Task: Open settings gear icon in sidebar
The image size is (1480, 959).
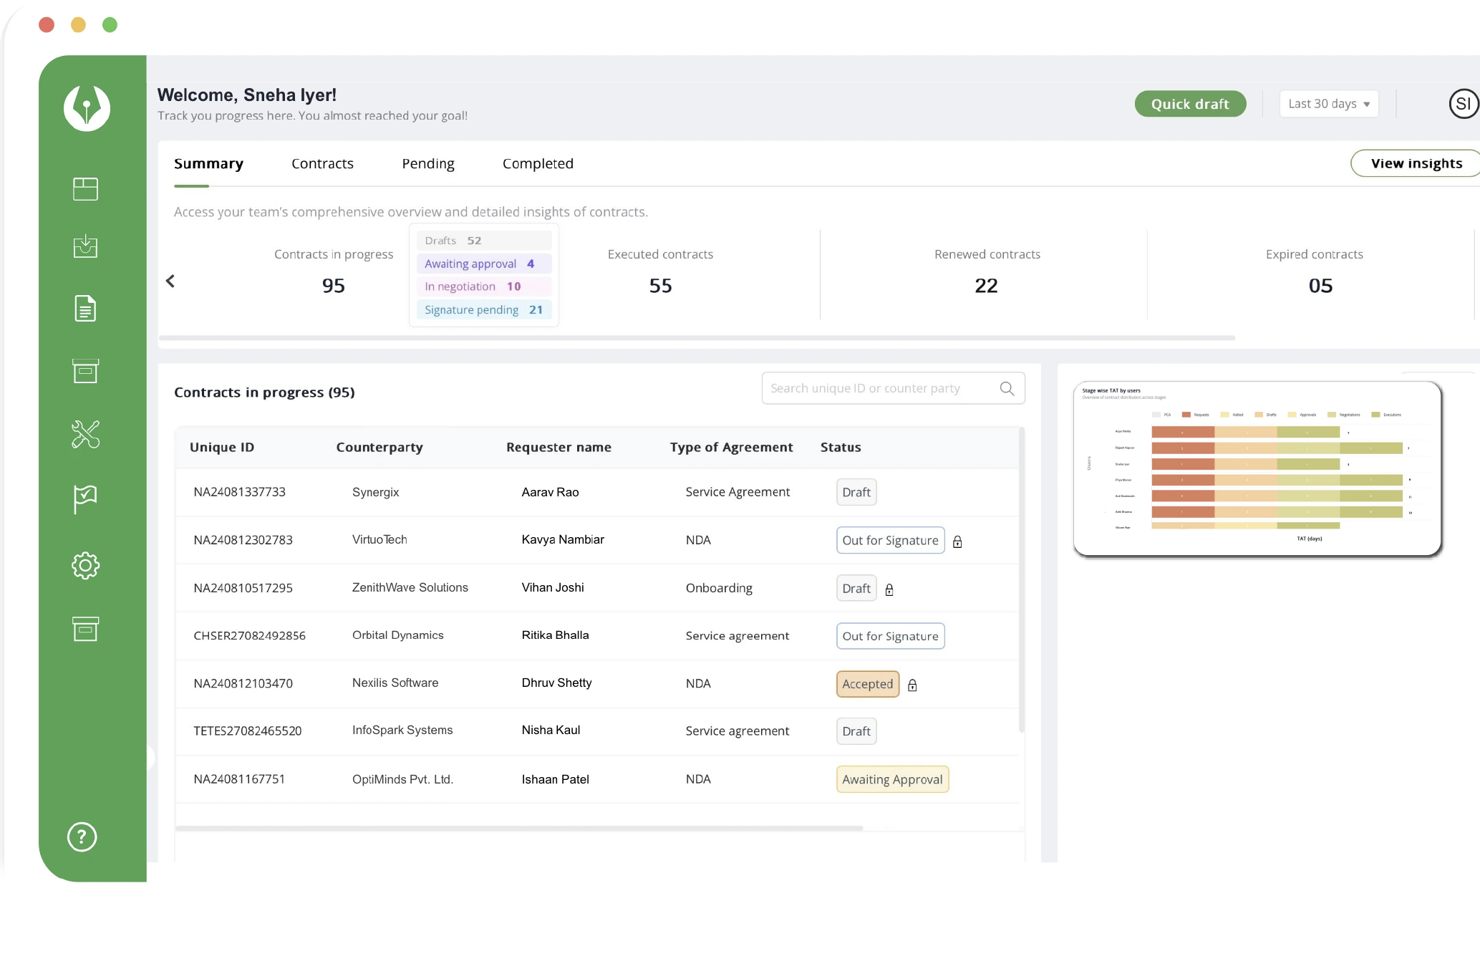Action: 85,566
